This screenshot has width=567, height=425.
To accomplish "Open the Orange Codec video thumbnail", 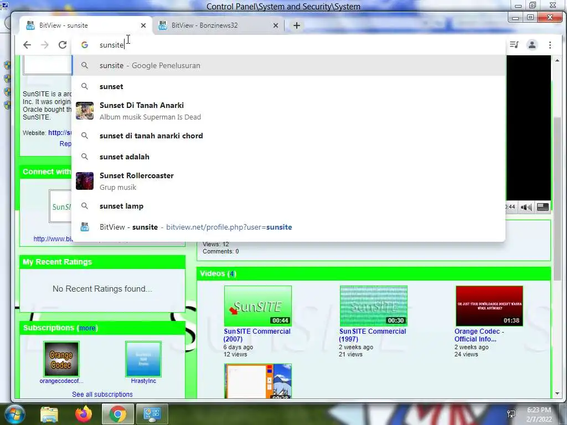I will click(489, 305).
